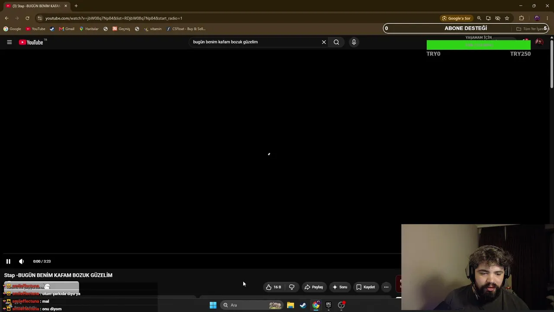Like the video showing 16 B
The image size is (554, 312).
click(x=274, y=287)
